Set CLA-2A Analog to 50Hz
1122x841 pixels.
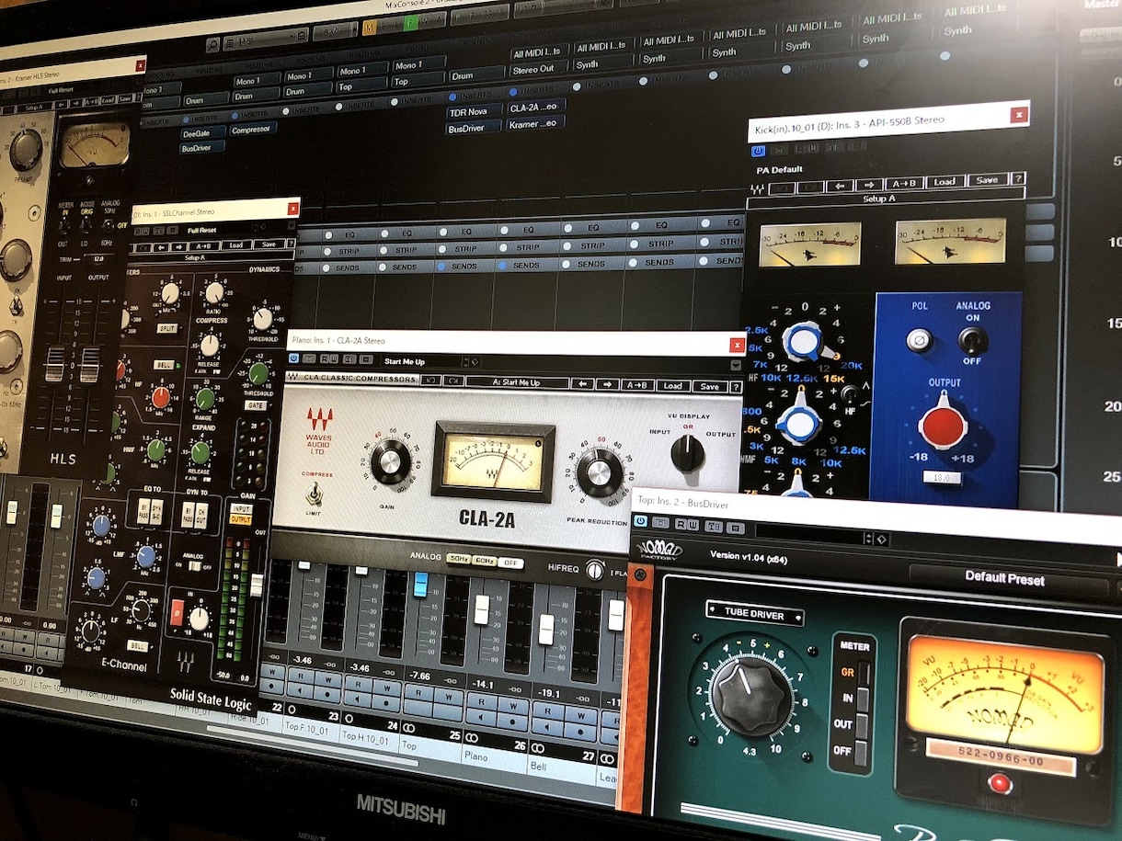457,559
